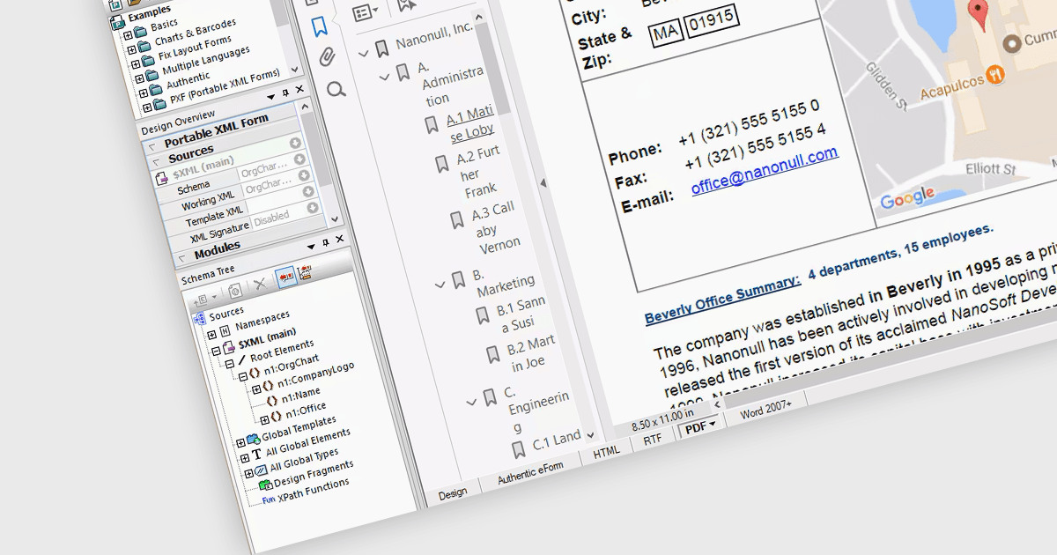This screenshot has width=1057, height=555.
Task: Select the n1:OrgChart element
Action: click(x=292, y=363)
